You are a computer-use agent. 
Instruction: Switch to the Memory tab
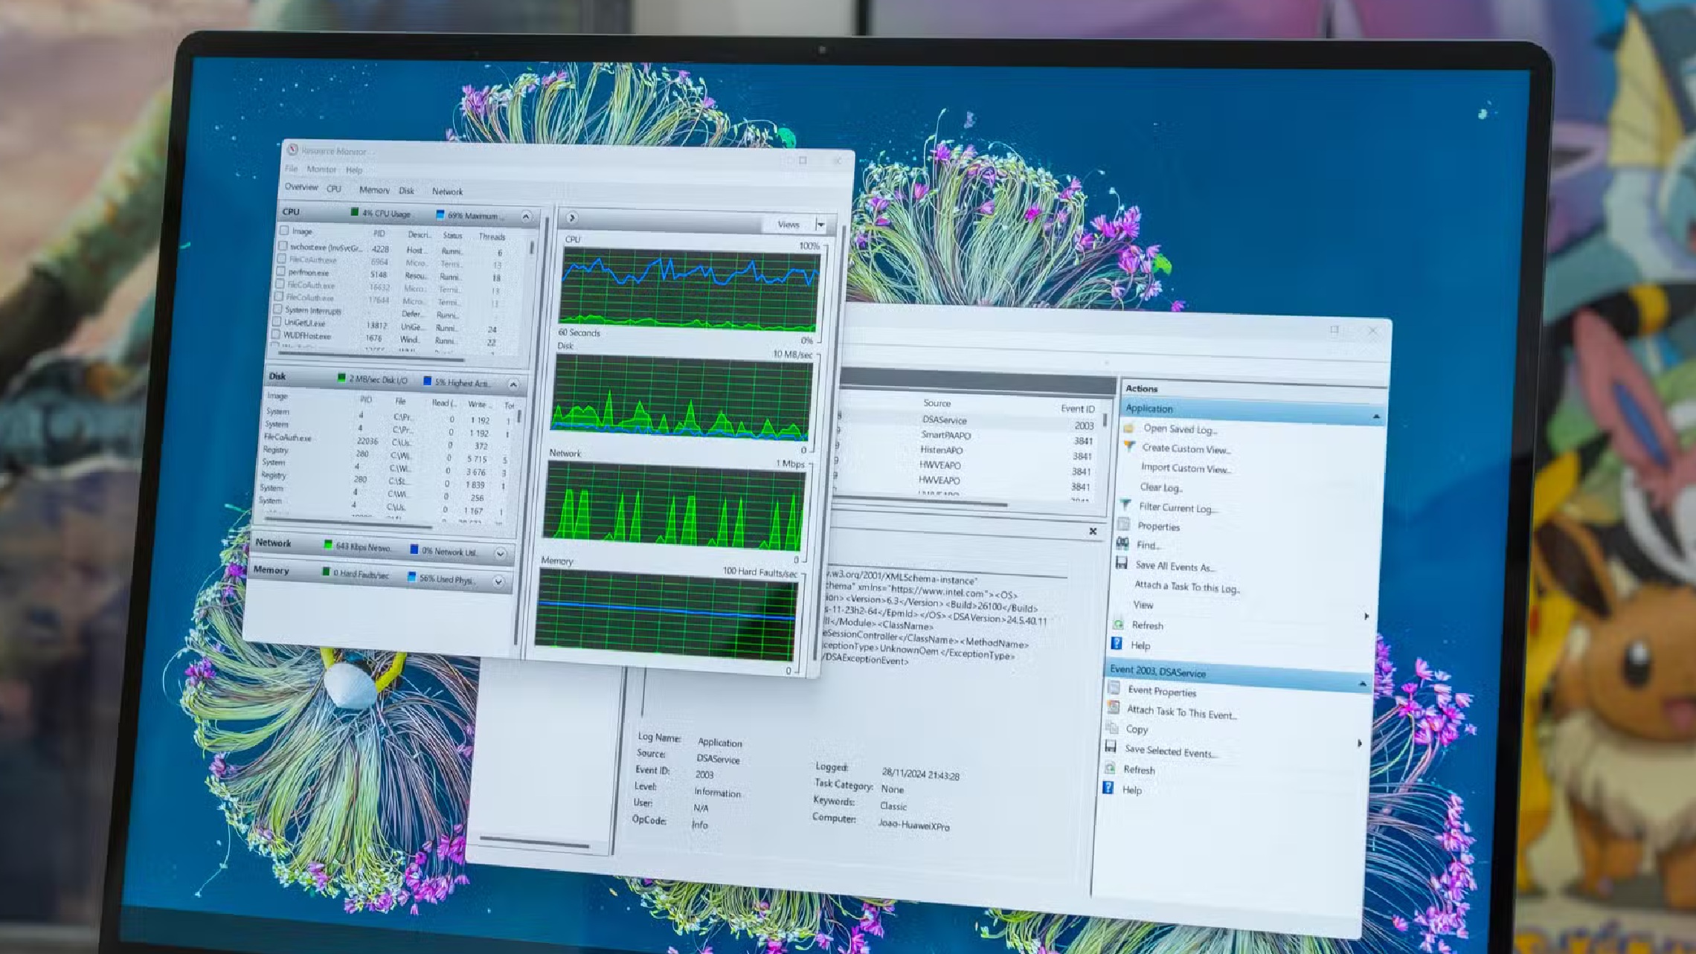pos(374,190)
